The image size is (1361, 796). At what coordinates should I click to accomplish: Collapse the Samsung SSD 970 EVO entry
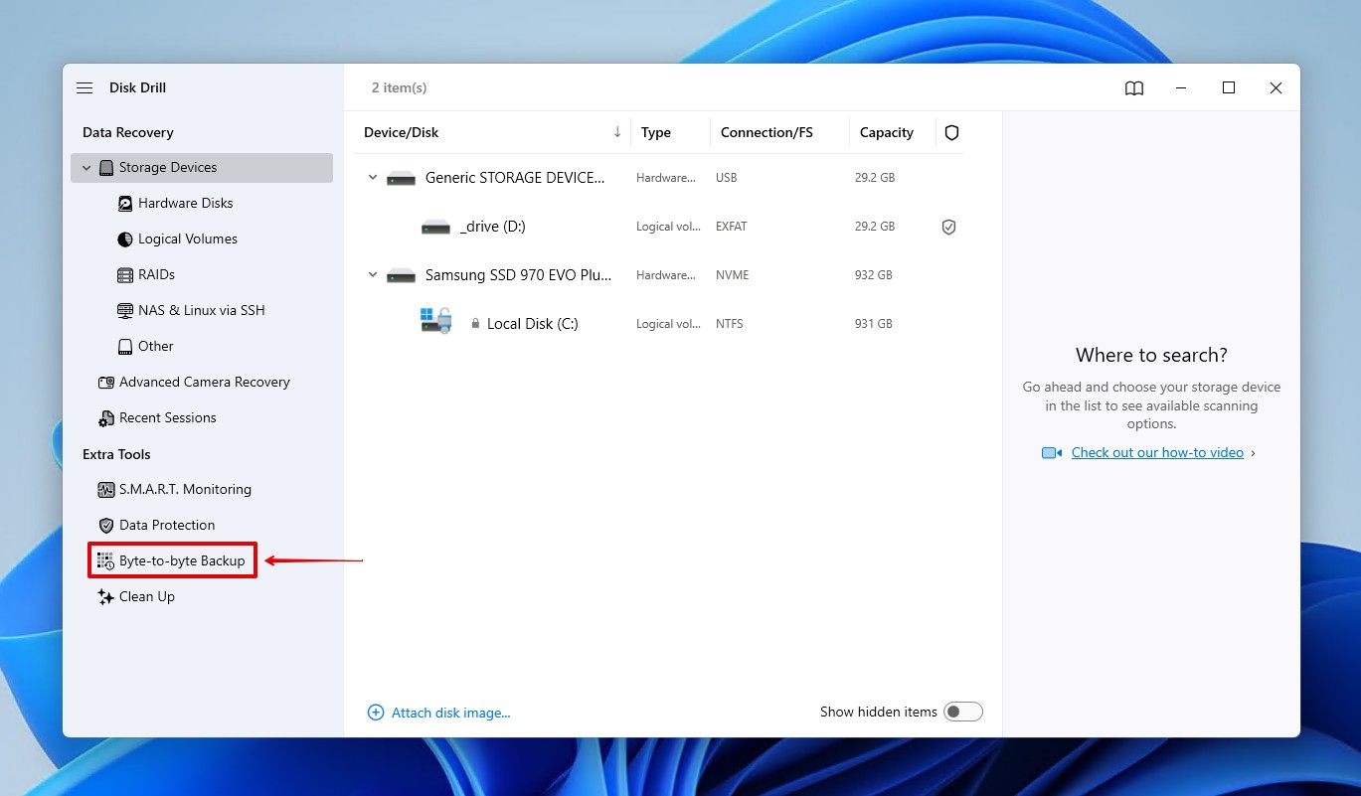pyautogui.click(x=373, y=274)
